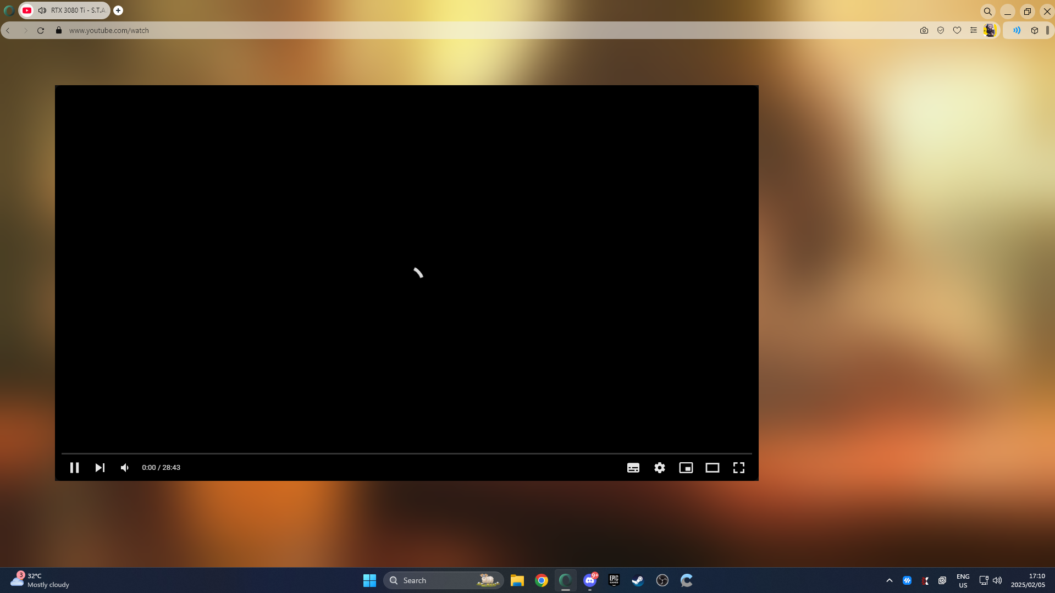Switch to theater mode
This screenshot has width=1055, height=593.
pos(712,468)
